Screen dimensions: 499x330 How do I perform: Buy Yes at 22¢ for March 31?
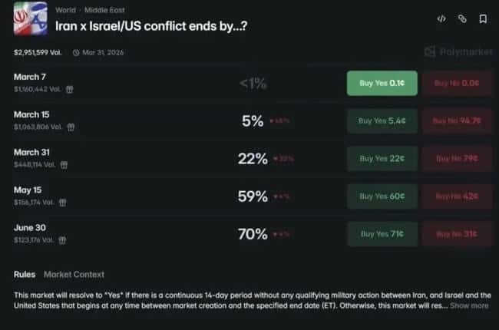point(382,158)
